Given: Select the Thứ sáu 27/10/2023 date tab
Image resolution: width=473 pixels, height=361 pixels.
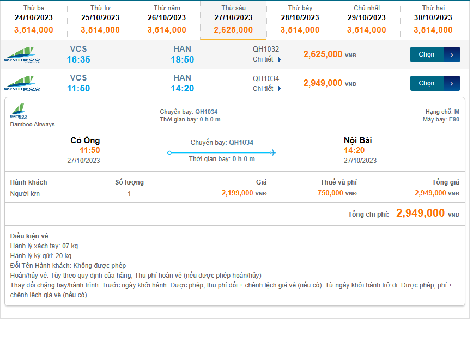Looking at the screenshot, I should pyautogui.click(x=233, y=20).
